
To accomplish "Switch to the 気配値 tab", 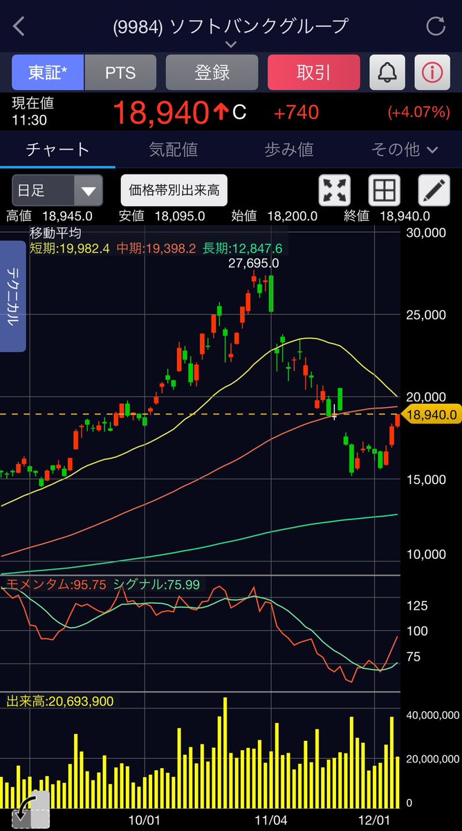I will point(173,149).
